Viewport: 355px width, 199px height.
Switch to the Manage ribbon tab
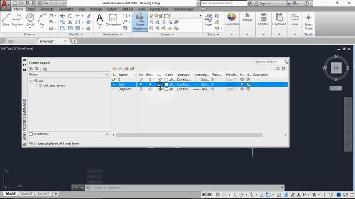tap(96, 9)
